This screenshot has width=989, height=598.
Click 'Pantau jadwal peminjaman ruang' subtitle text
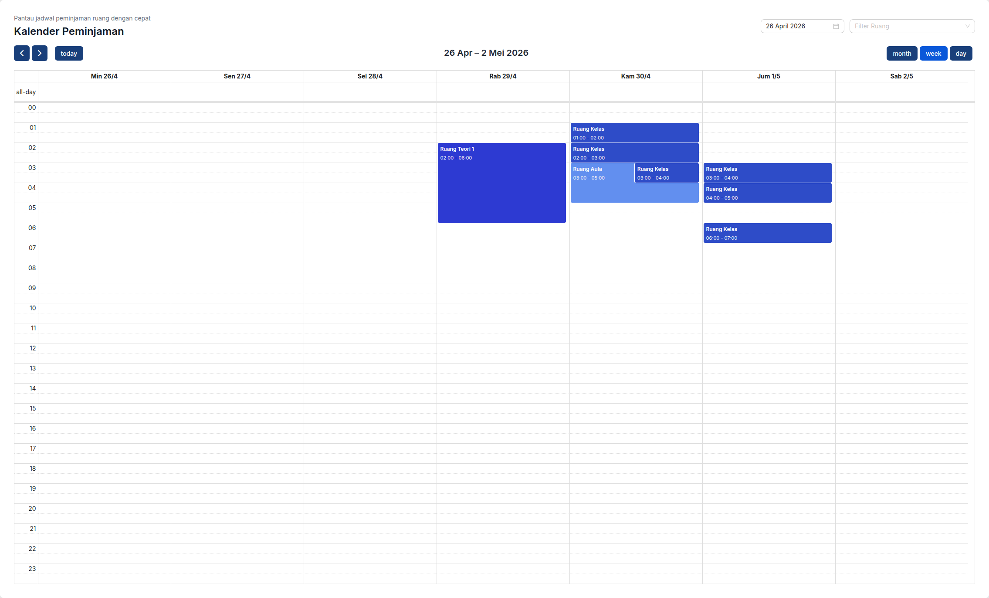(x=82, y=18)
